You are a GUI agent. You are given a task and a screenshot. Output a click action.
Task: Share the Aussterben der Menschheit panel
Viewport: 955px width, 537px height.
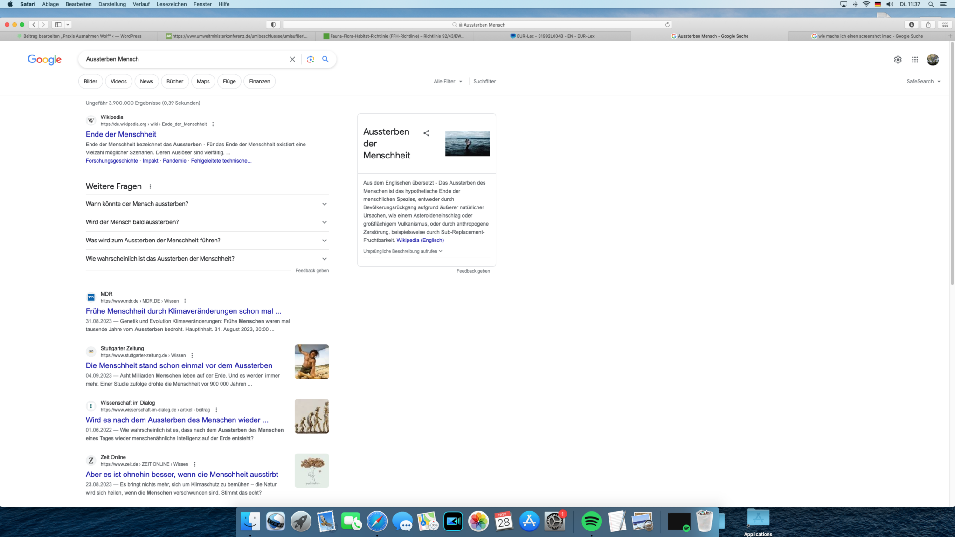[426, 133]
